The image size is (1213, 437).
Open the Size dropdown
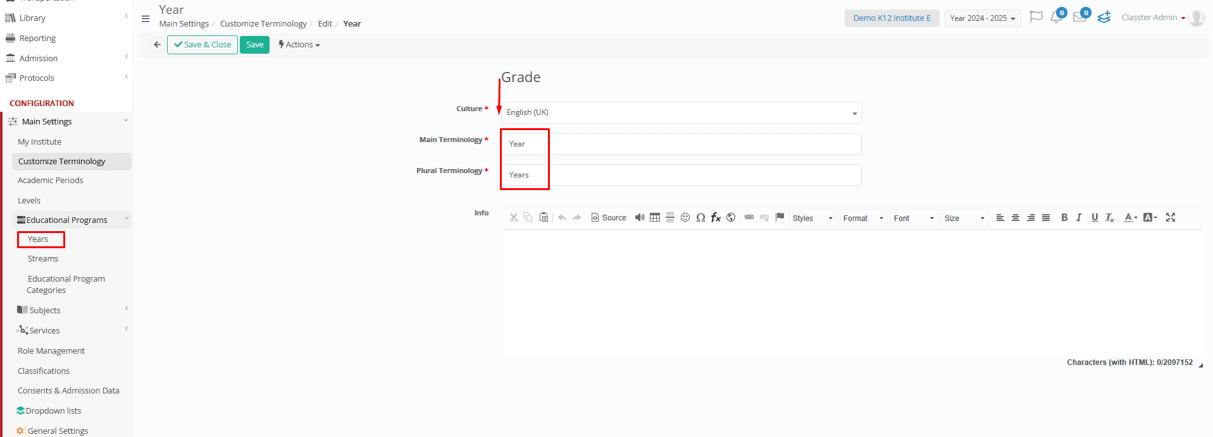(965, 218)
